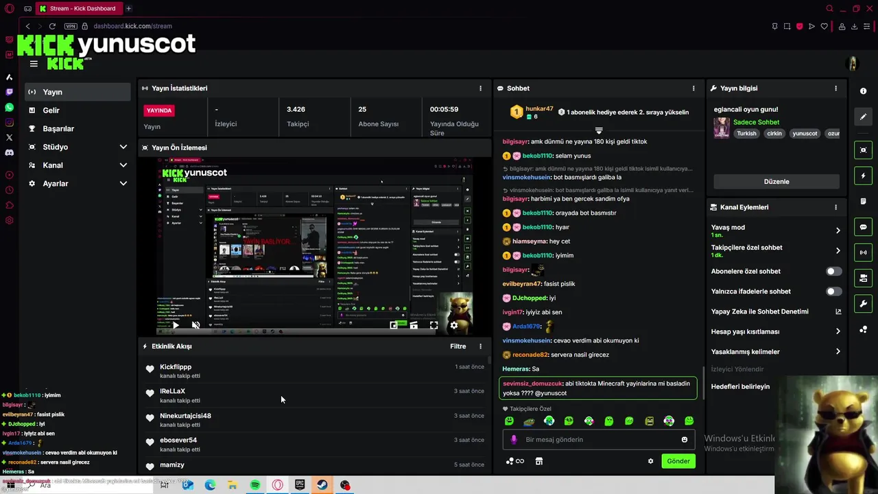Screen dimensions: 878x494
Task: Reload the page via browser refresh
Action: (52, 26)
